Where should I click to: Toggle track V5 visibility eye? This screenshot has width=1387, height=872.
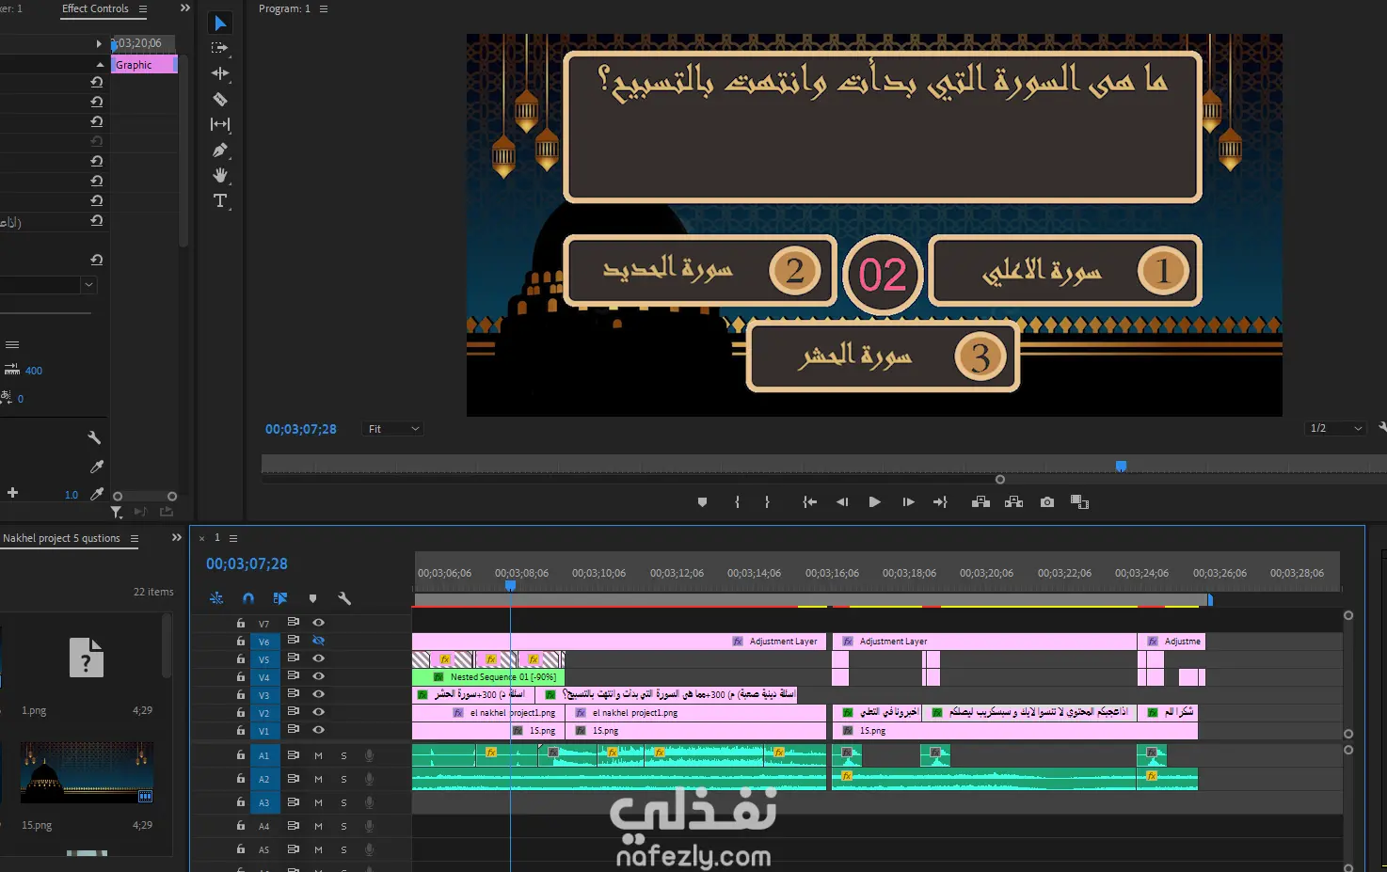[x=318, y=658]
